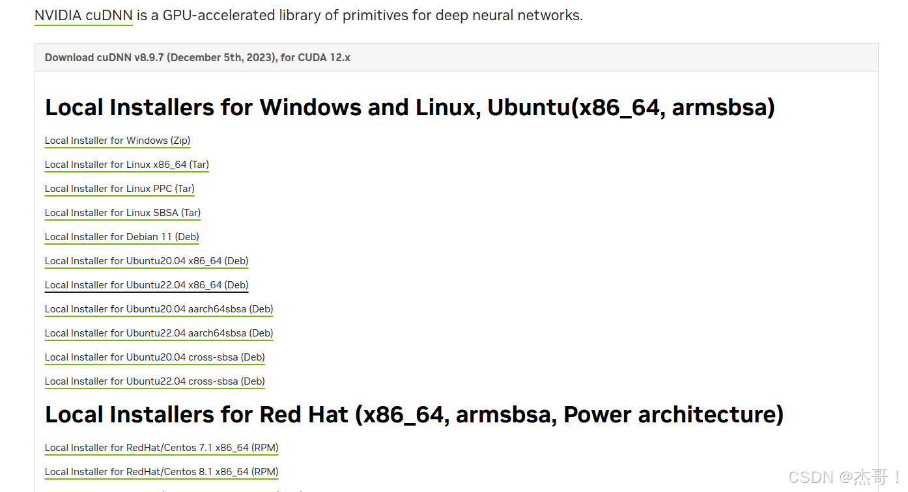Download the Local Installer for Linux SBSA (Tar)

click(x=122, y=213)
